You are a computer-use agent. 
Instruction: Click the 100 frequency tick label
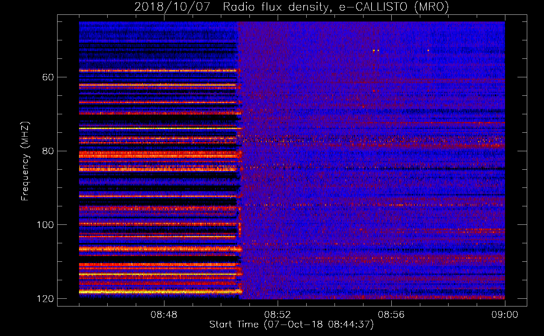point(45,225)
